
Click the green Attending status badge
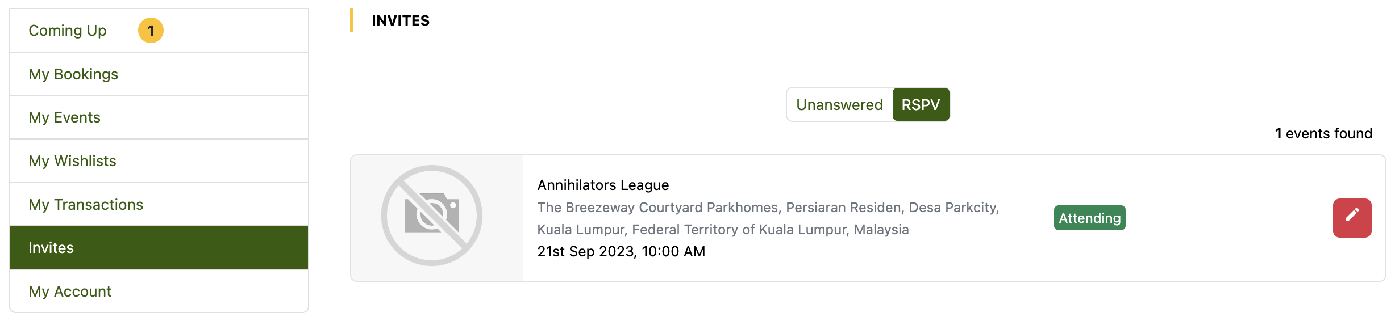coord(1089,218)
